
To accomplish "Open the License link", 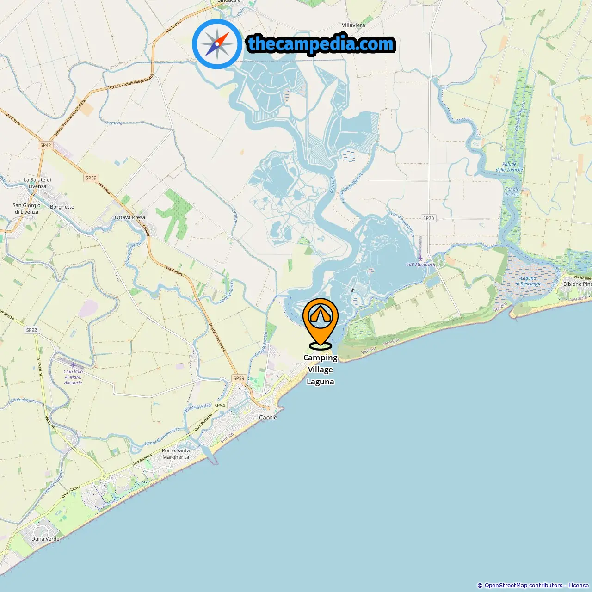I will (579, 585).
